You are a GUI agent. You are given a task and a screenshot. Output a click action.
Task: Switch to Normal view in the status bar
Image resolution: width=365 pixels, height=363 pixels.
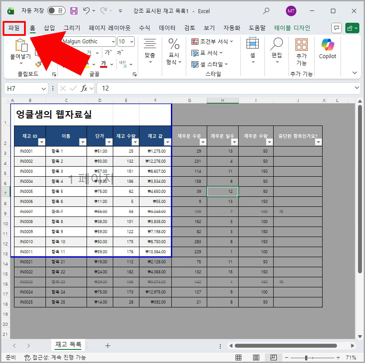(x=239, y=357)
